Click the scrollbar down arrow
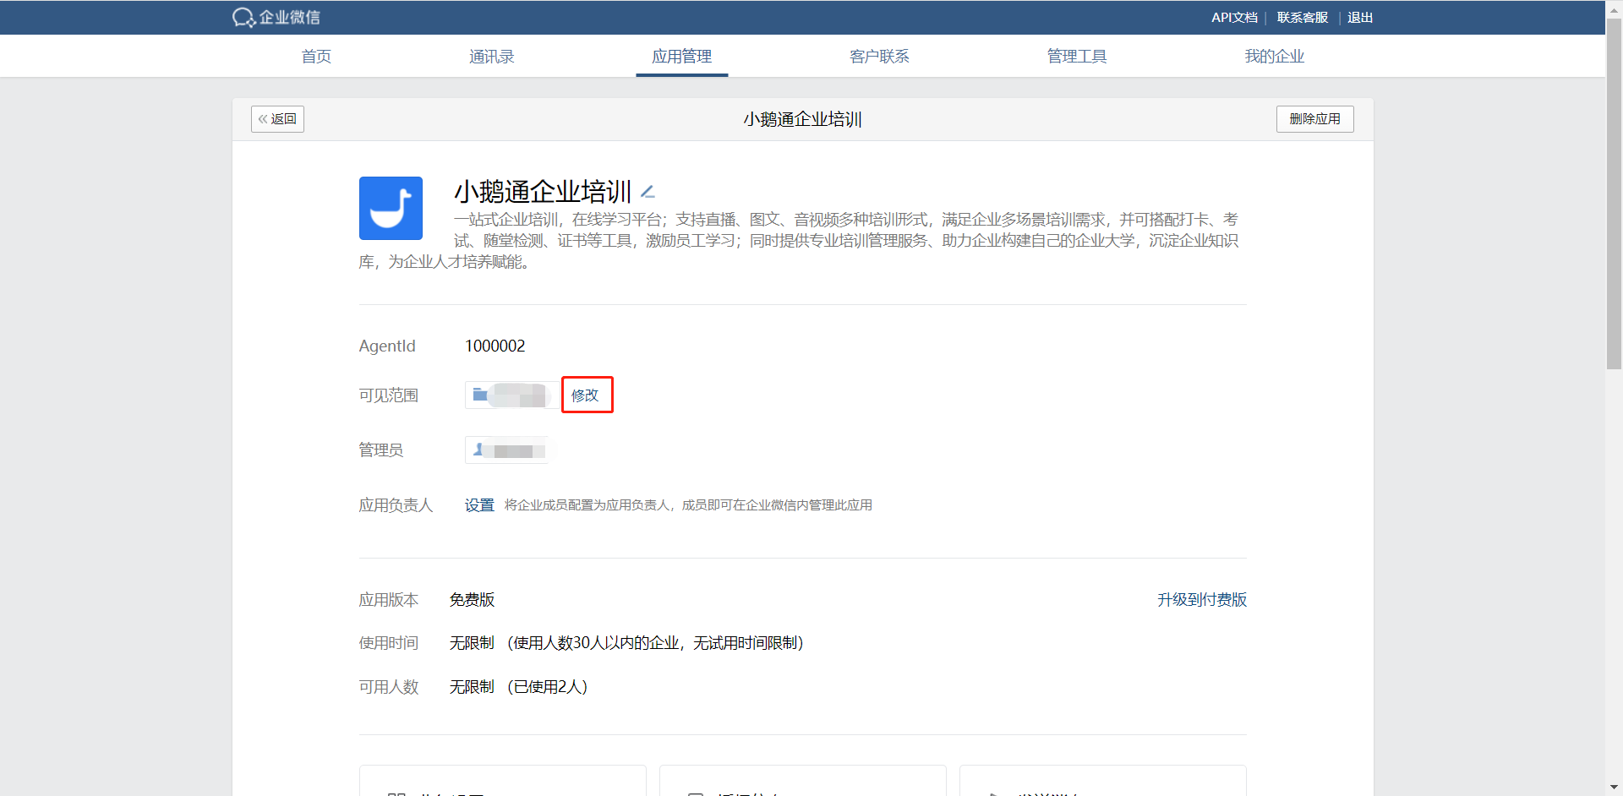Viewport: 1623px width, 796px height. point(1614,788)
